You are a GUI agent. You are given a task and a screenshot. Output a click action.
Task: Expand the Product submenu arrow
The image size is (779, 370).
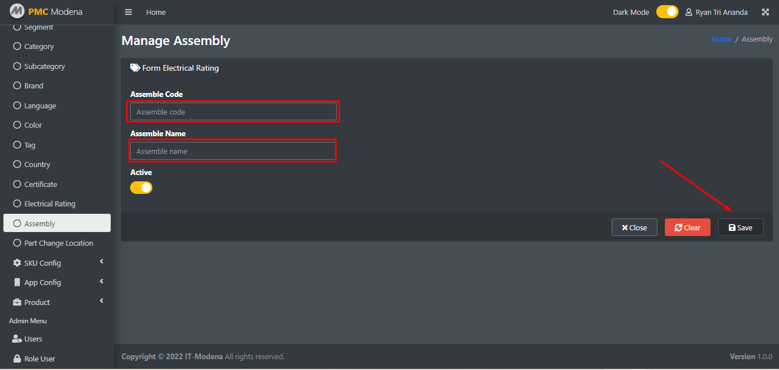(x=102, y=301)
